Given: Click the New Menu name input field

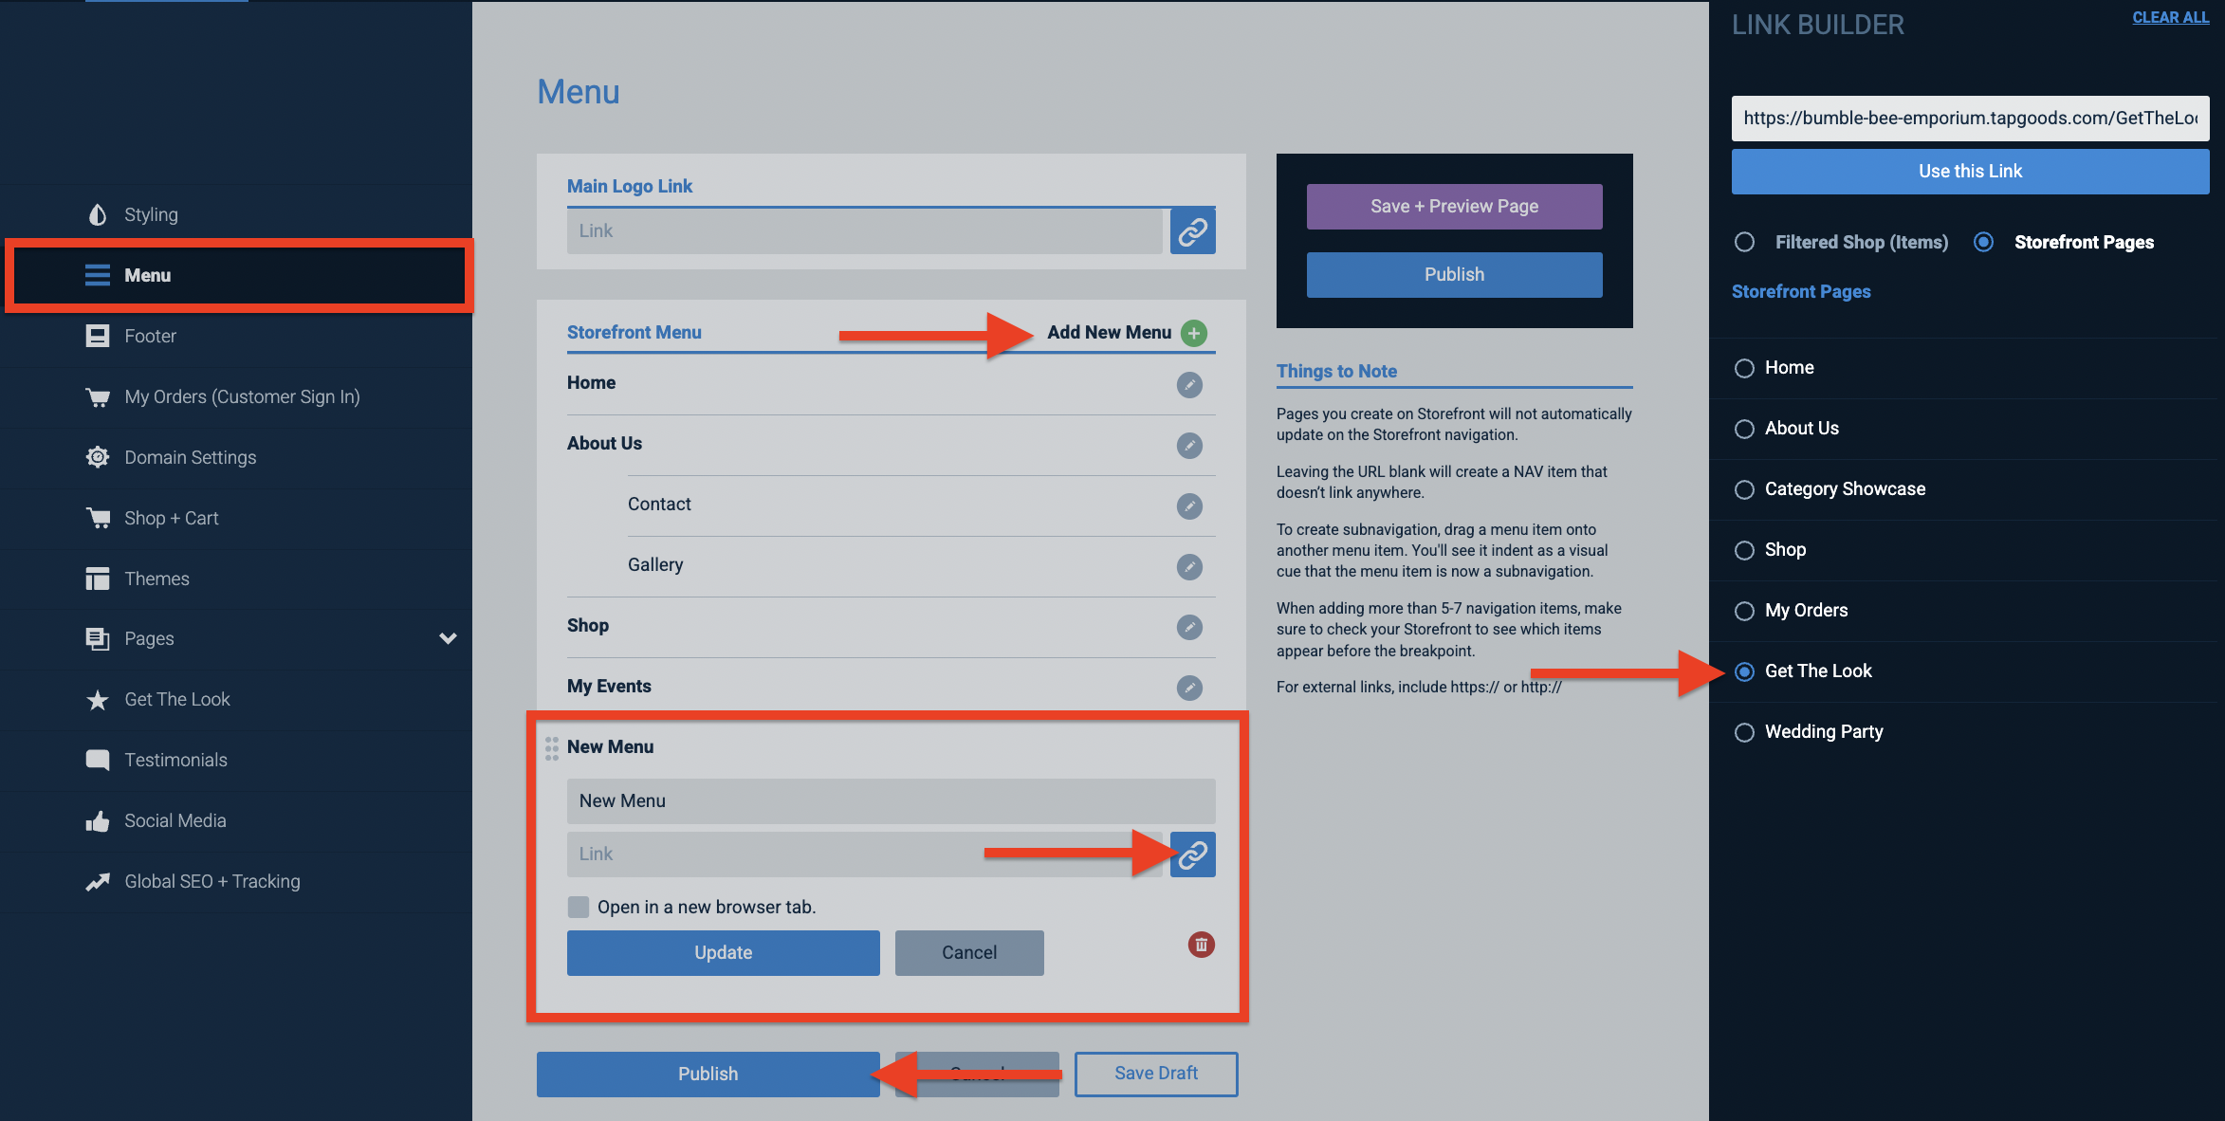Looking at the screenshot, I should pos(892,801).
